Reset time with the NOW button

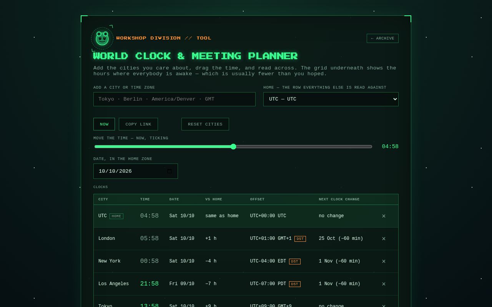pos(104,124)
